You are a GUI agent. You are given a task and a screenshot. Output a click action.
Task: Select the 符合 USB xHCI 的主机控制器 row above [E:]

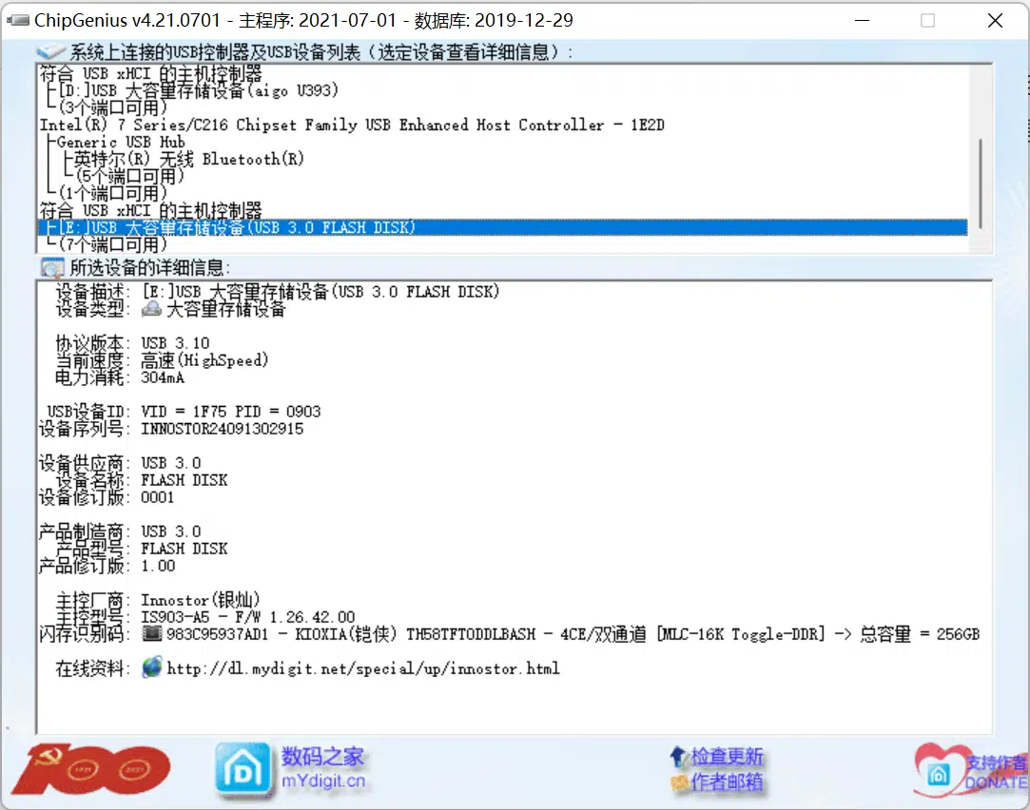[x=150, y=211]
